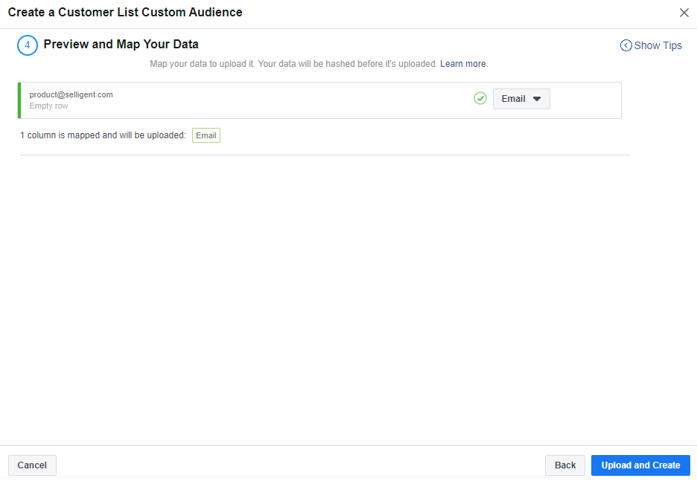Click the step 4 circle icon

click(28, 45)
